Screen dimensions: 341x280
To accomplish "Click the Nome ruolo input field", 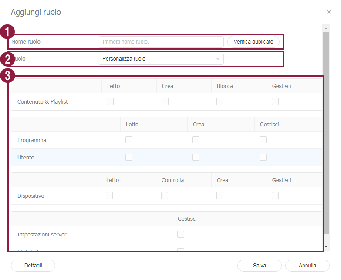I will (x=160, y=42).
